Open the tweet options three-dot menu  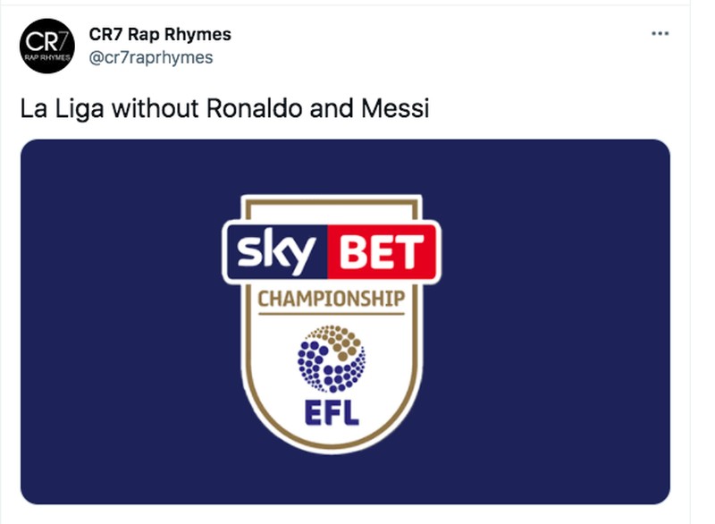tap(660, 31)
